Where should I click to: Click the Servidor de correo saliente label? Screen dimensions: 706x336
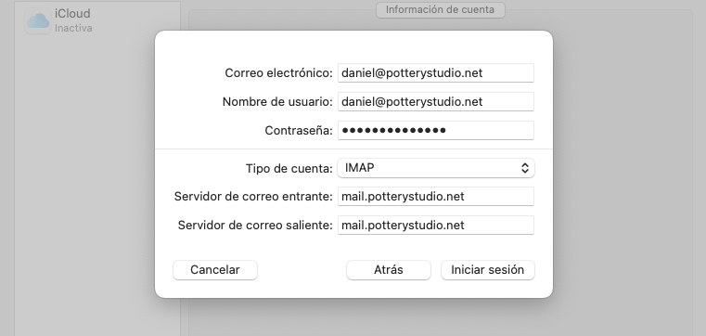click(255, 226)
